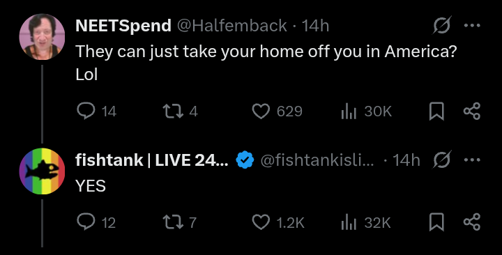Open more options for fishtank's tweet
Screen dimensions: 502x255
(472, 160)
